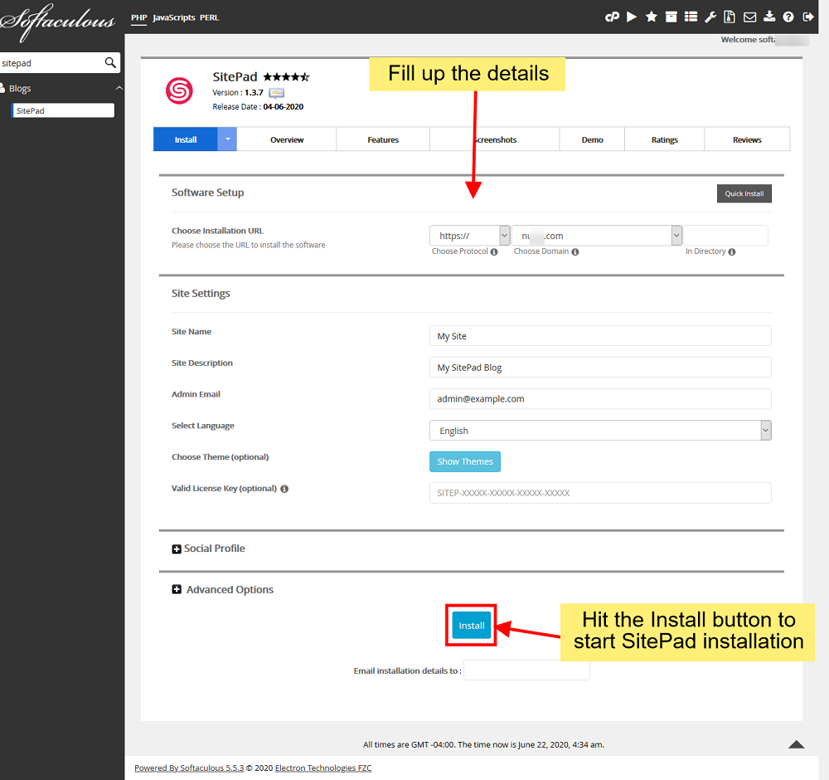The image size is (829, 780).
Task: Open the cPanel control panel icon
Action: tap(612, 17)
